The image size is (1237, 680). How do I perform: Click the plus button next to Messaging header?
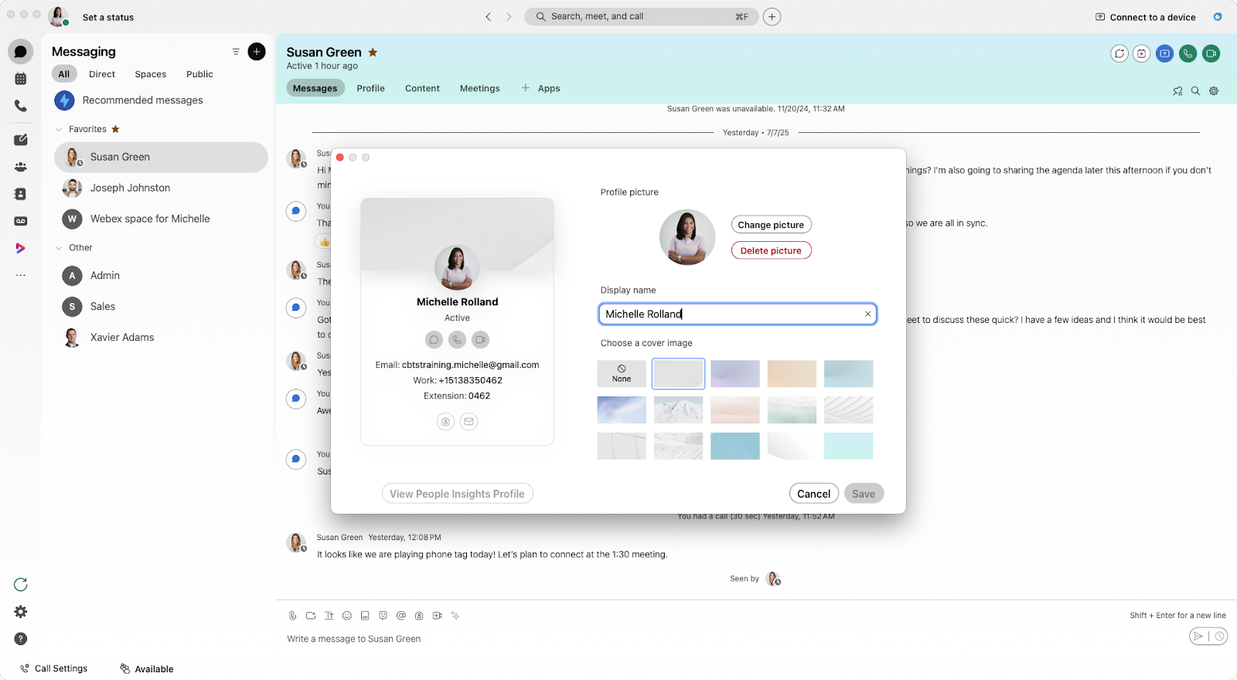click(x=257, y=52)
